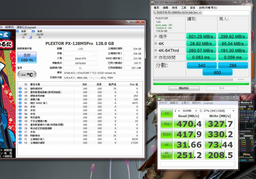Click status icon of SMART row F2

pos(20,143)
